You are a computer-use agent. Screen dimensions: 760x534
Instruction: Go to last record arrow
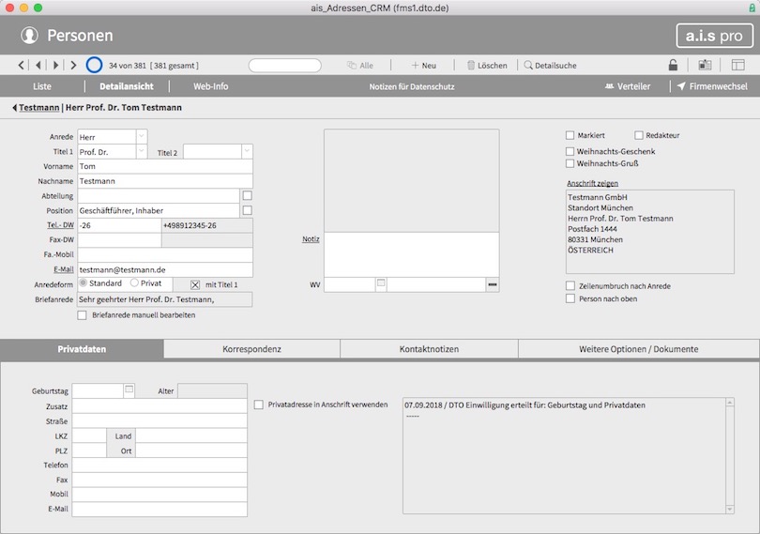pyautogui.click(x=74, y=65)
